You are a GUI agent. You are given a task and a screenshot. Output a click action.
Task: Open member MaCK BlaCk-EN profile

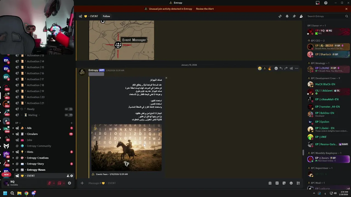329,84
